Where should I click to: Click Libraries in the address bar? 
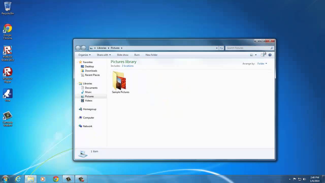coord(102,48)
